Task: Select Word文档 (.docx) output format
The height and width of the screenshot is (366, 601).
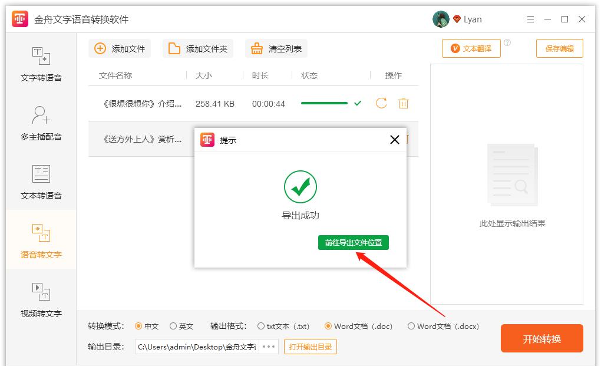Action: point(411,326)
